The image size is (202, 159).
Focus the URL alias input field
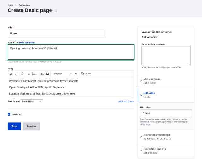pos(166,113)
